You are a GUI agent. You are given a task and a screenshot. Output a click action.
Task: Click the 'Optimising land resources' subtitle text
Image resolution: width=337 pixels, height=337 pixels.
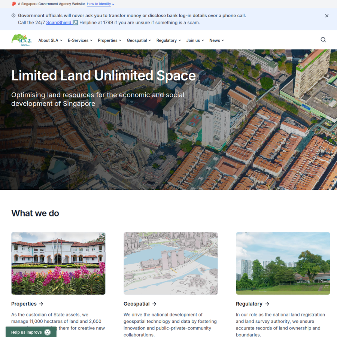pos(98,99)
